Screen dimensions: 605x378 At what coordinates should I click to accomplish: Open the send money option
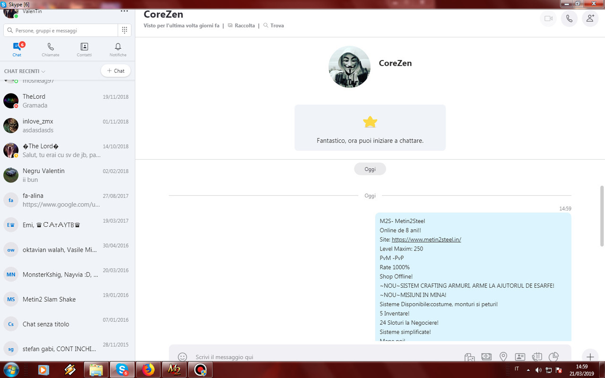coord(486,357)
